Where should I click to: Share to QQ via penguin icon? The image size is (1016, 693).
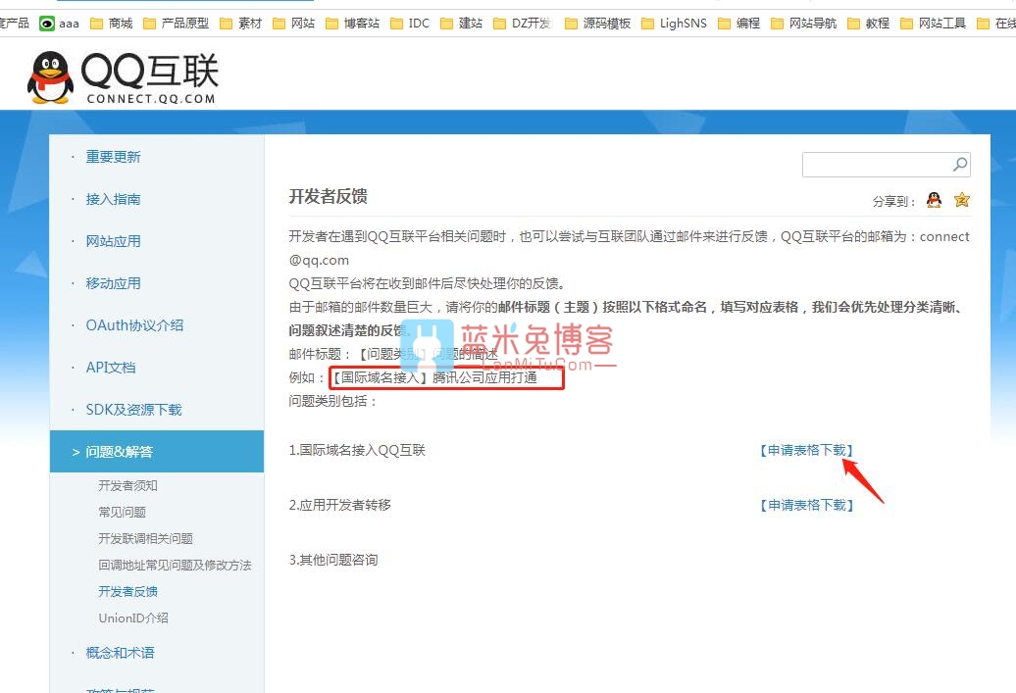[934, 200]
